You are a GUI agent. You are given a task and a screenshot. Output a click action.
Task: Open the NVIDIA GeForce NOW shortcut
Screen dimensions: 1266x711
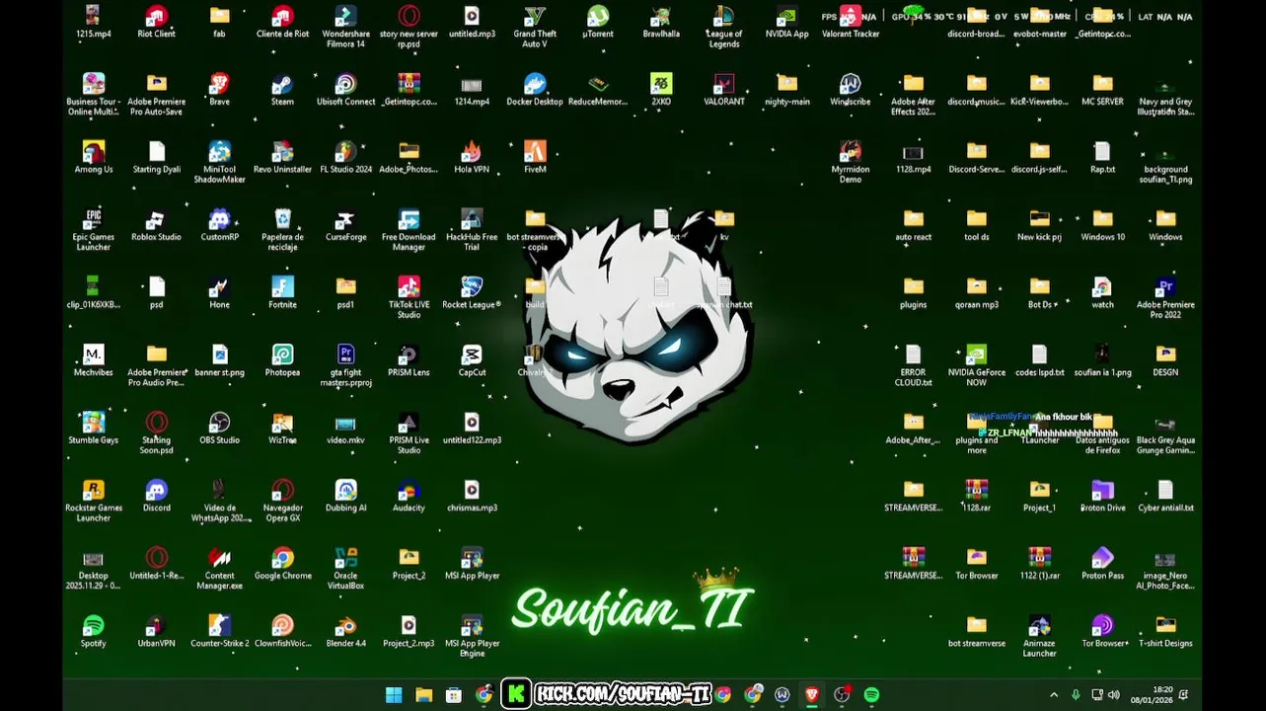click(x=976, y=365)
